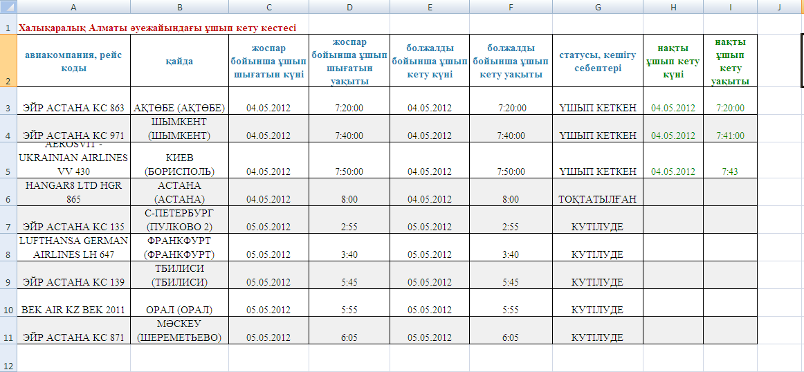Select column B header
This screenshot has width=804, height=372.
pyautogui.click(x=179, y=7)
